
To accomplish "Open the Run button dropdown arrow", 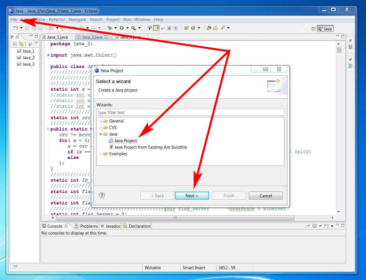I will tap(127, 28).
